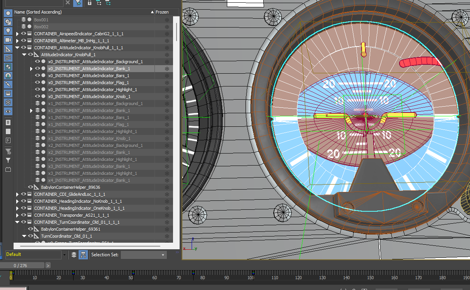Select x0_INSTRUMENT_AttitudeIndicator_Knob_1 in the list
Viewport: 470px width, 290px height.
coord(89,97)
